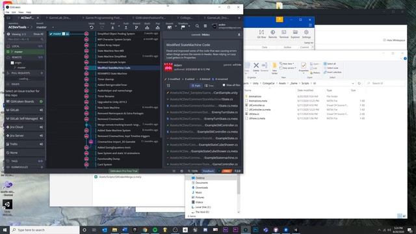Screen dimensions: 416x234
Task: Click the Stash icon in GitKraken toolbar
Action: [147, 27]
